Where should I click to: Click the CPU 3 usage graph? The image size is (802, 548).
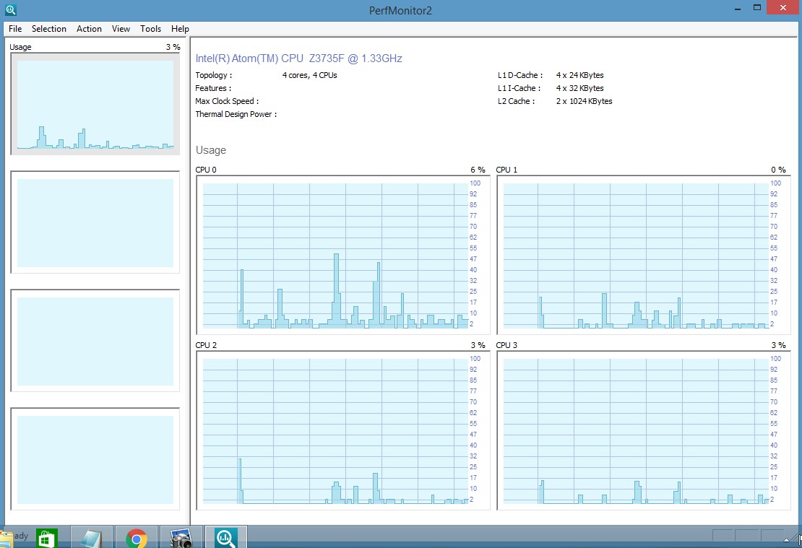coord(644,430)
